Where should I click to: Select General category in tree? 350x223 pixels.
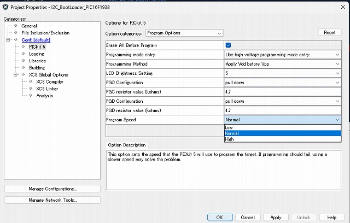[x=28, y=26]
